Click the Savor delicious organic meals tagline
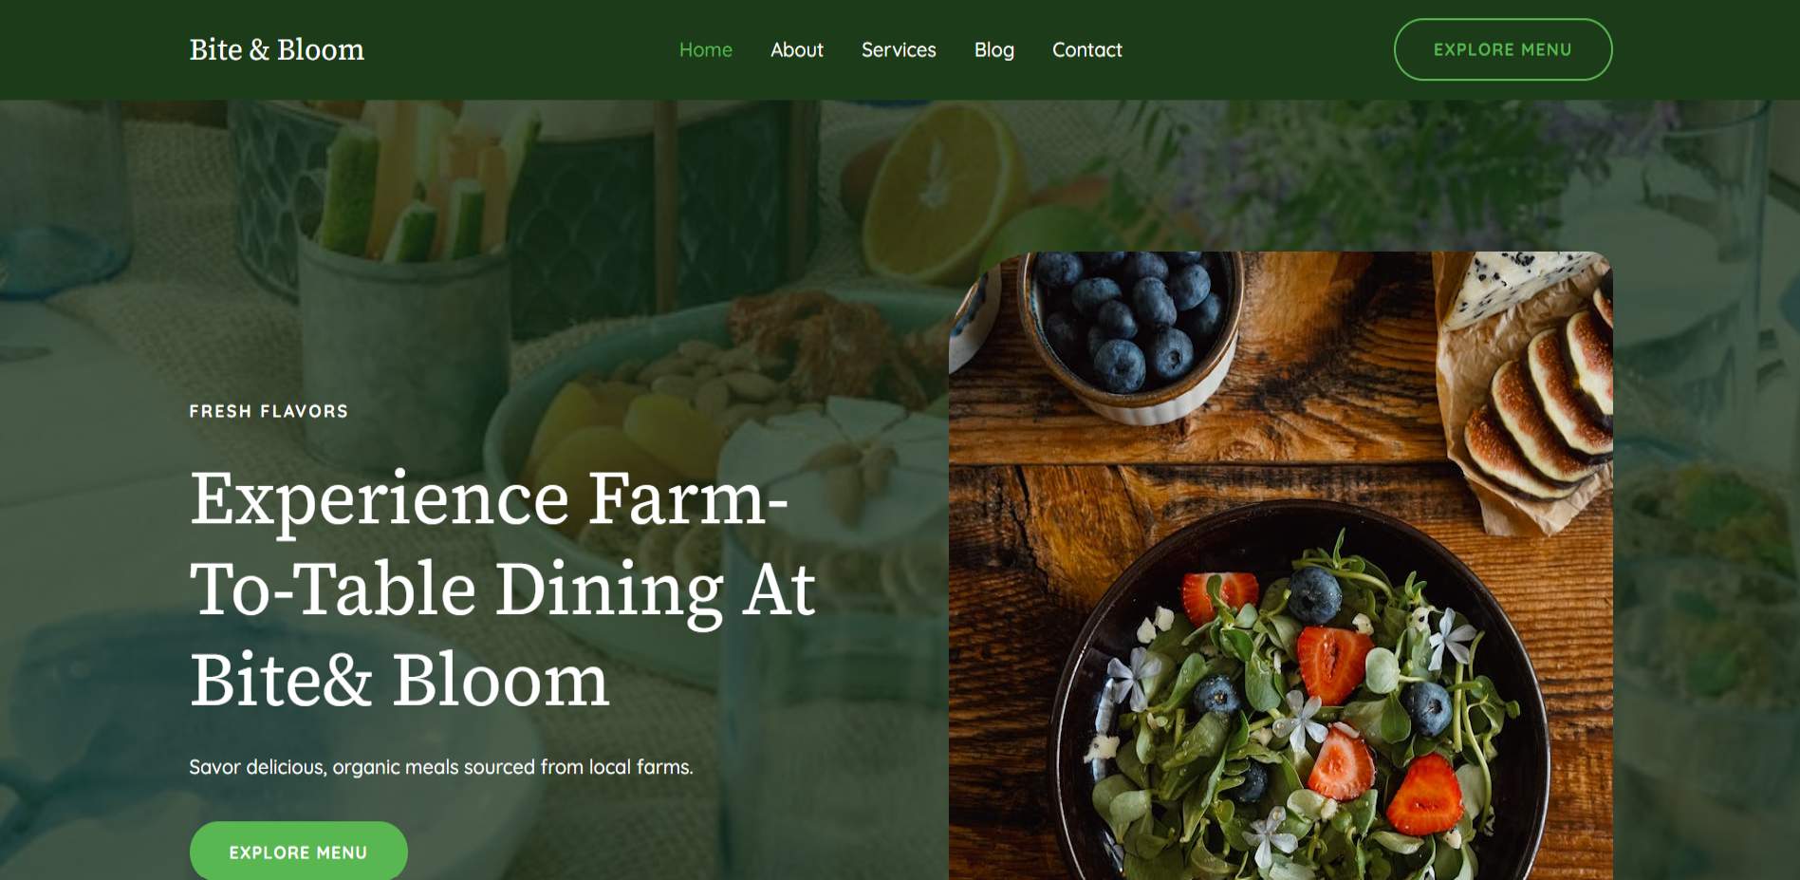The image size is (1800, 880). coord(440,767)
